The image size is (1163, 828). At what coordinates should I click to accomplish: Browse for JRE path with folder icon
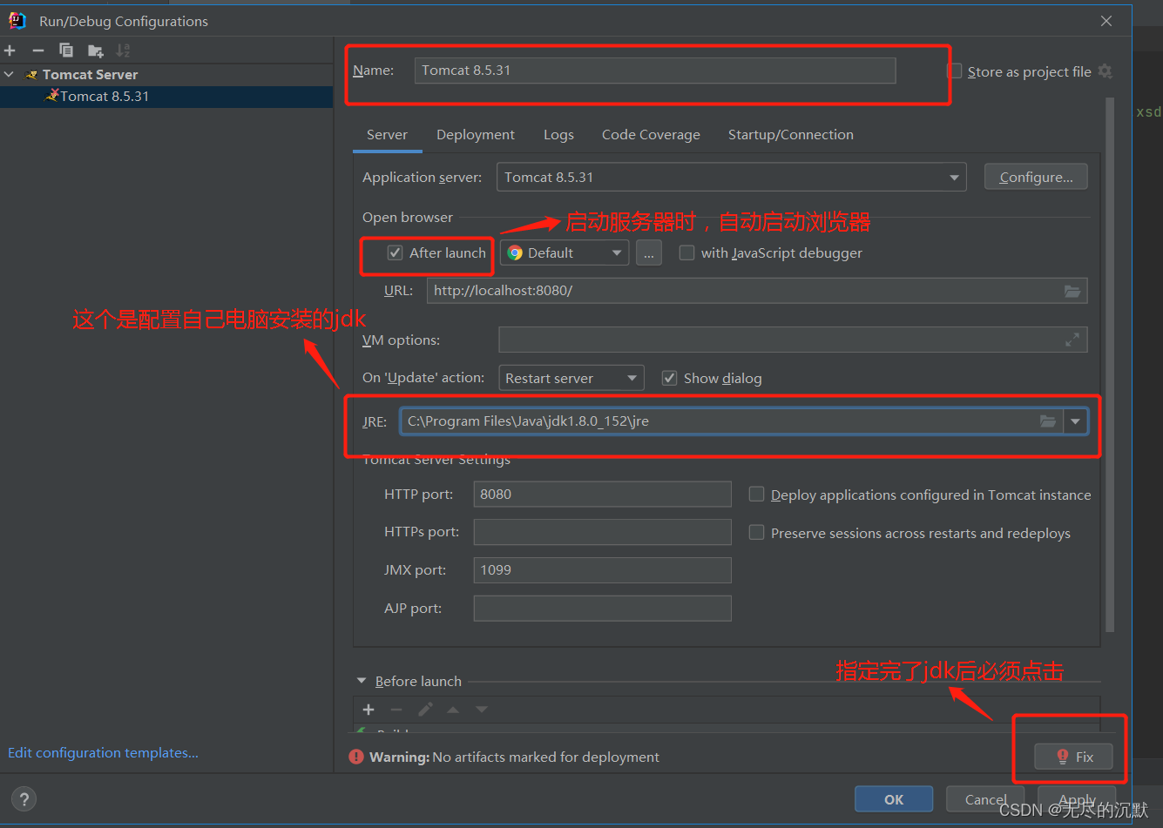tap(1048, 421)
